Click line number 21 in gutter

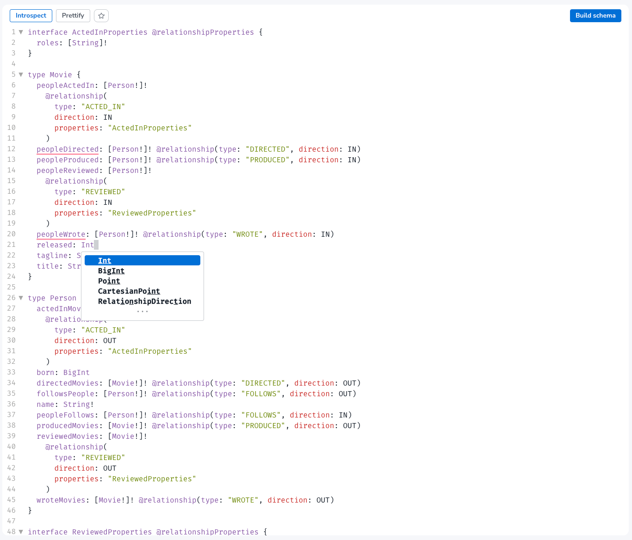pos(11,245)
